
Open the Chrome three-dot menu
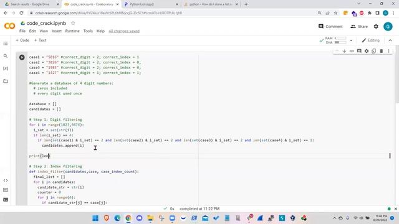click(x=393, y=13)
